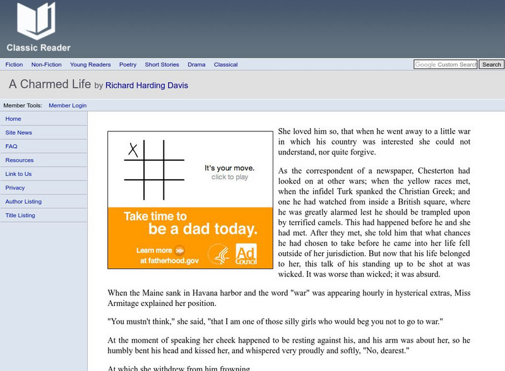Open Author Listing in sidebar
The image size is (505, 371).
(23, 201)
